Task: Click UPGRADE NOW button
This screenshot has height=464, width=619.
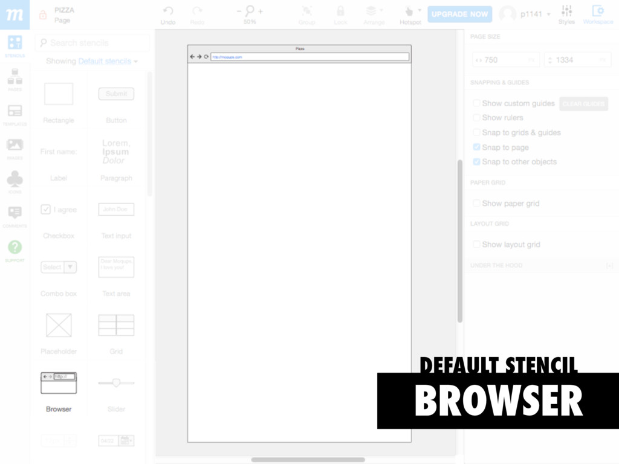Action: pyautogui.click(x=459, y=14)
